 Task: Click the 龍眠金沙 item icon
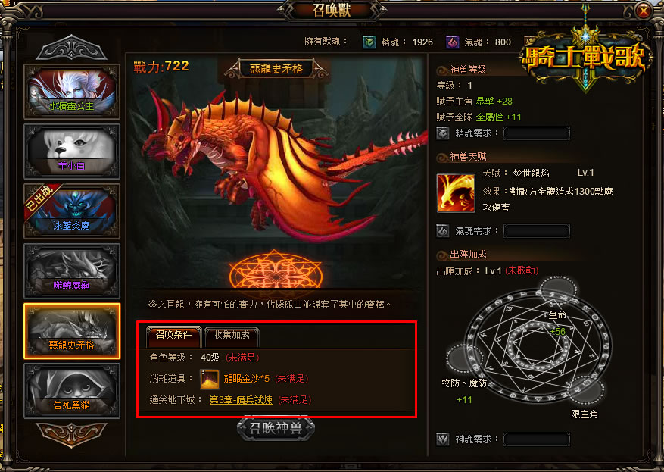tap(210, 379)
